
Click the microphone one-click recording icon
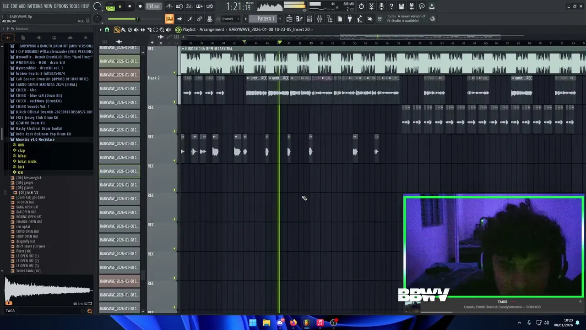coord(381,6)
